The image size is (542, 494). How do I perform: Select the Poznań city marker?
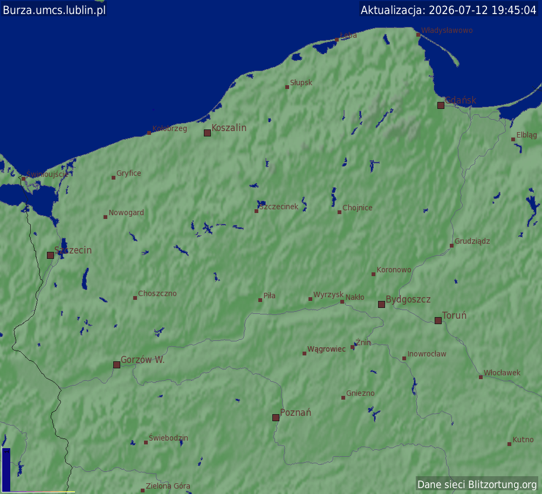coord(276,417)
